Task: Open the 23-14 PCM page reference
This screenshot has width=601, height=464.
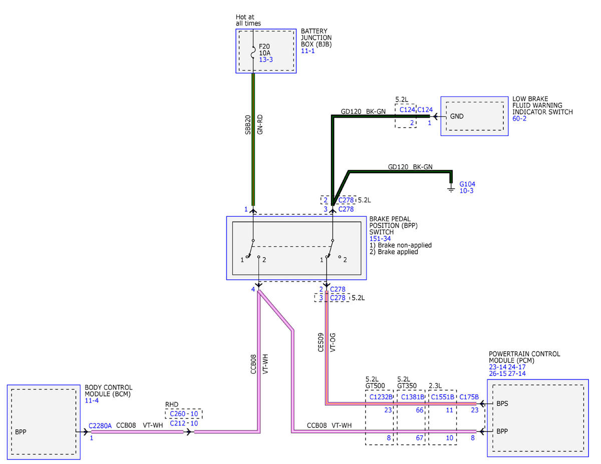Action: [497, 367]
